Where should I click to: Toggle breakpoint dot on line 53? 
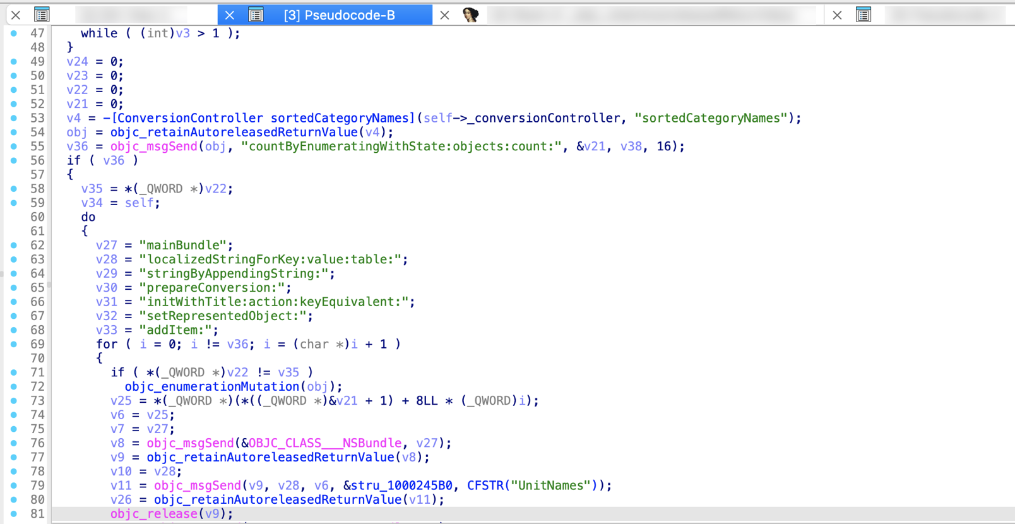click(x=14, y=118)
